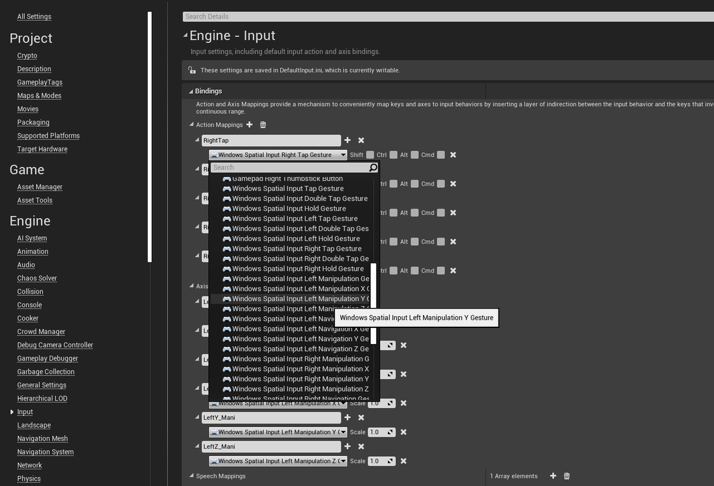Click the lock icon beside DefaultInput.ini notice
The width and height of the screenshot is (714, 486).
click(x=192, y=70)
